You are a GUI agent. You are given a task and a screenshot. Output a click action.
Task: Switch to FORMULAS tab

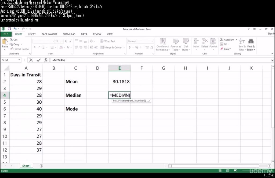pyautogui.click(x=69, y=34)
